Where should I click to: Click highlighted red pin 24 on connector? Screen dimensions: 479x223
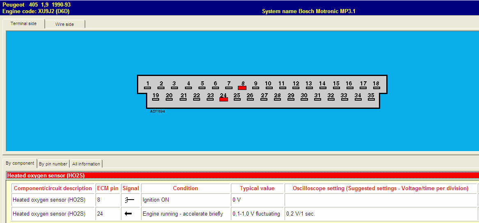[224, 99]
